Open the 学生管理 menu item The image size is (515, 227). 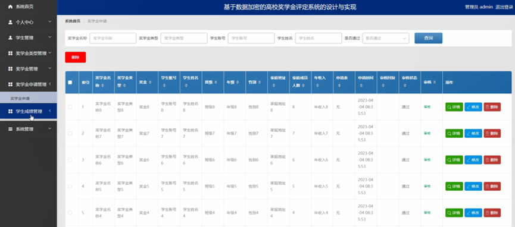(x=28, y=37)
